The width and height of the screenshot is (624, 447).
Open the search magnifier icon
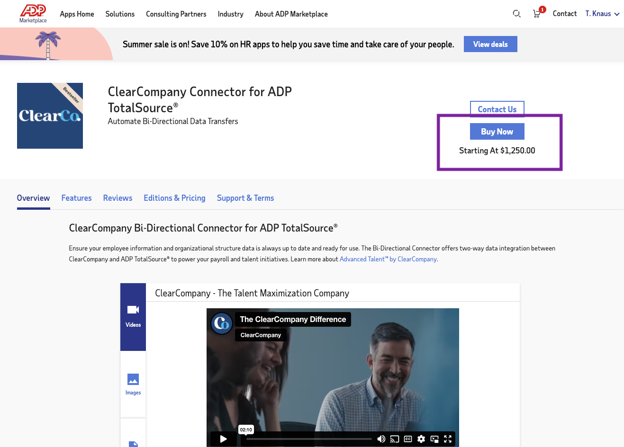point(516,14)
